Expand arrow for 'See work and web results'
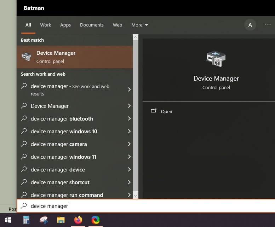Screen dimensions: 275x227 click(x=129, y=89)
